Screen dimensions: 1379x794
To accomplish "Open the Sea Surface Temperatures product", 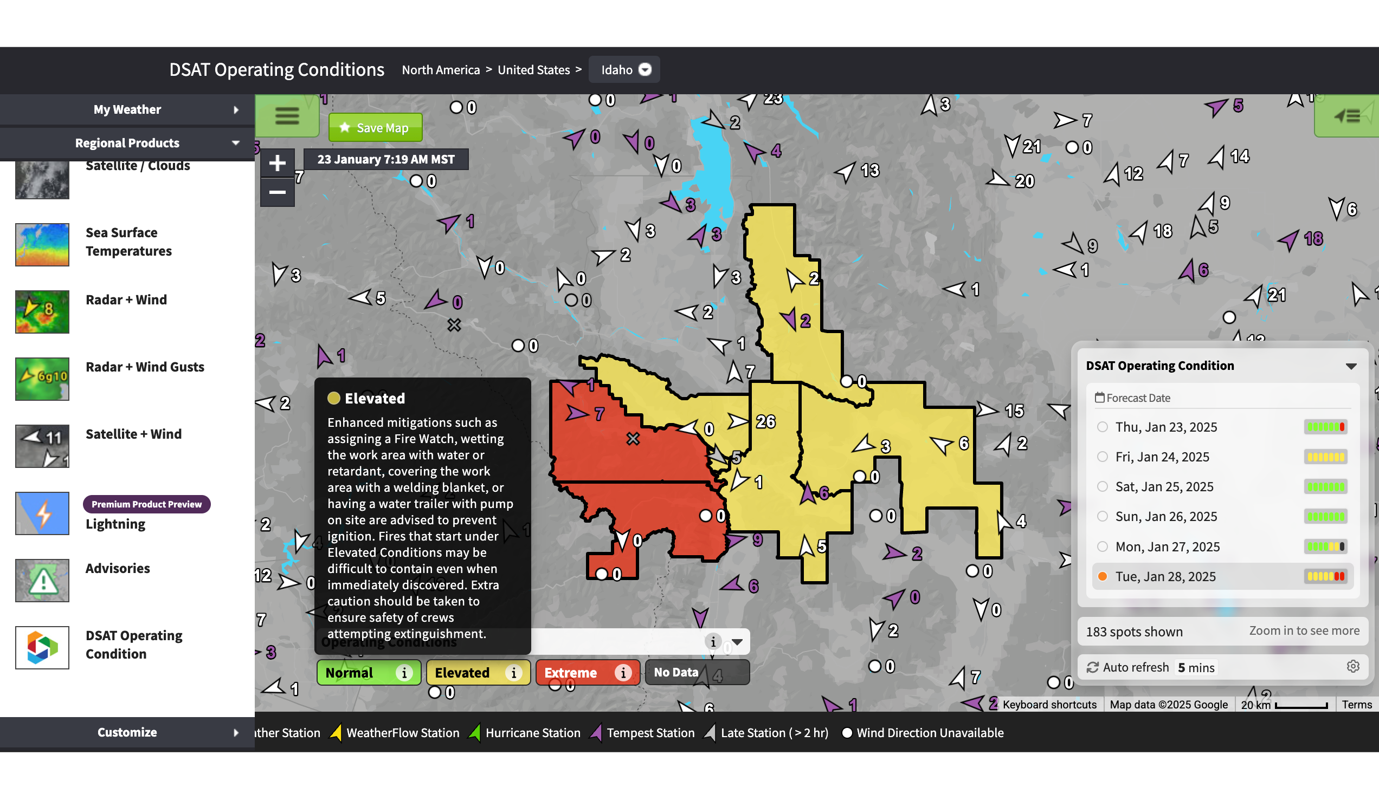I will coord(128,242).
